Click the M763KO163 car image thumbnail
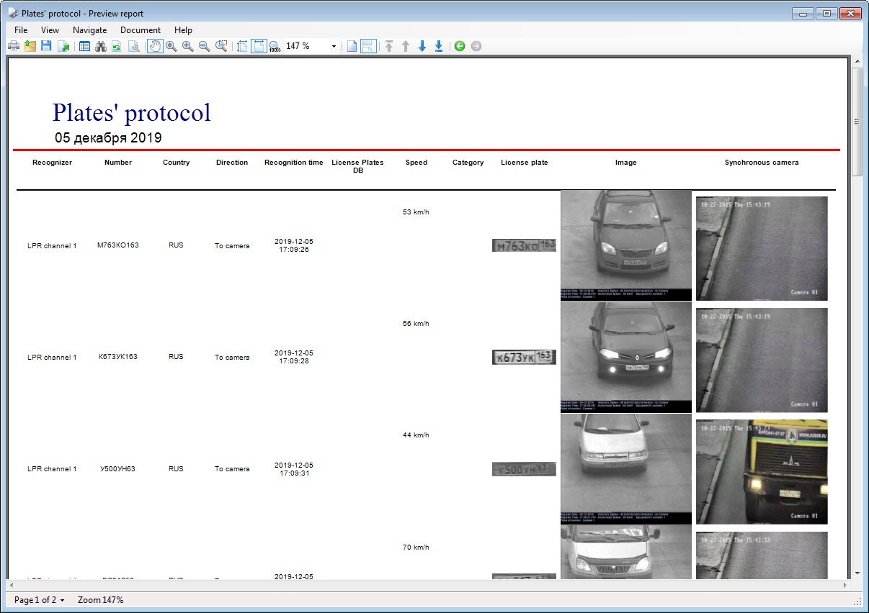 coord(625,245)
